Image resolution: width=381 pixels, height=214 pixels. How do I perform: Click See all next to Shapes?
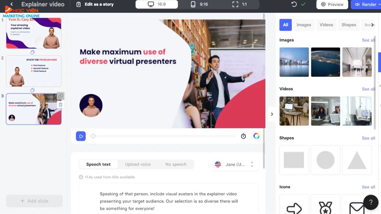tap(368, 138)
